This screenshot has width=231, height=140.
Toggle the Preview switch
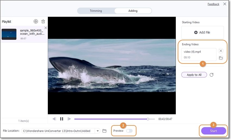point(129,131)
